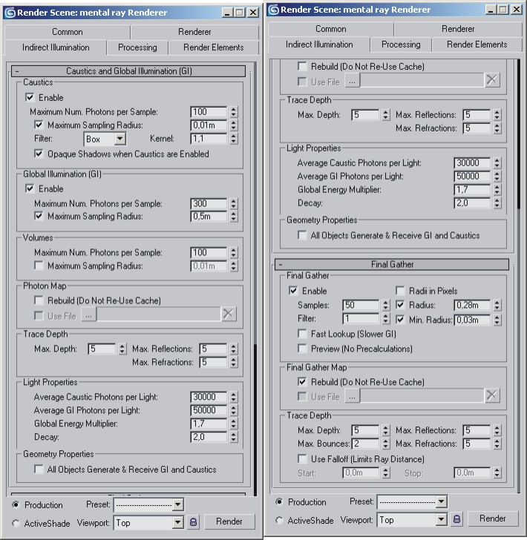The height and width of the screenshot is (540, 527).
Task: Click Final Gather Radius field 0,28m
Action: point(472,305)
